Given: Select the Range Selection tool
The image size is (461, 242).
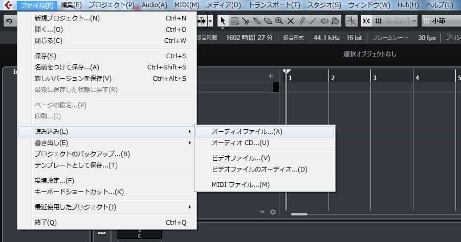Looking at the screenshot, I should [x=234, y=21].
